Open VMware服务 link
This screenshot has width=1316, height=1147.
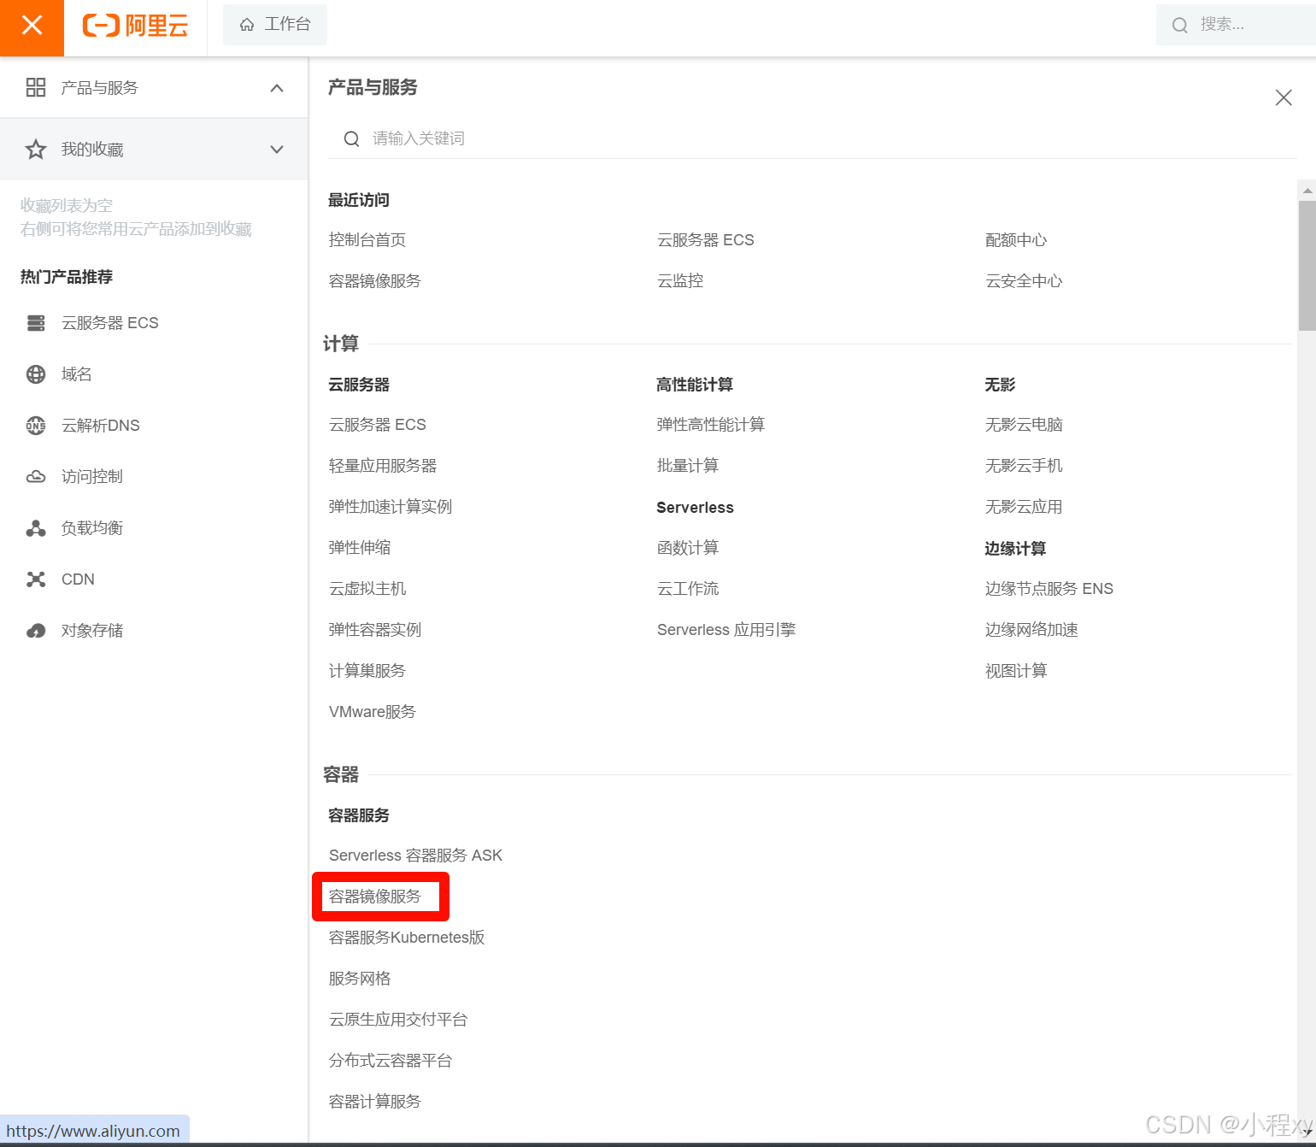coord(373,712)
